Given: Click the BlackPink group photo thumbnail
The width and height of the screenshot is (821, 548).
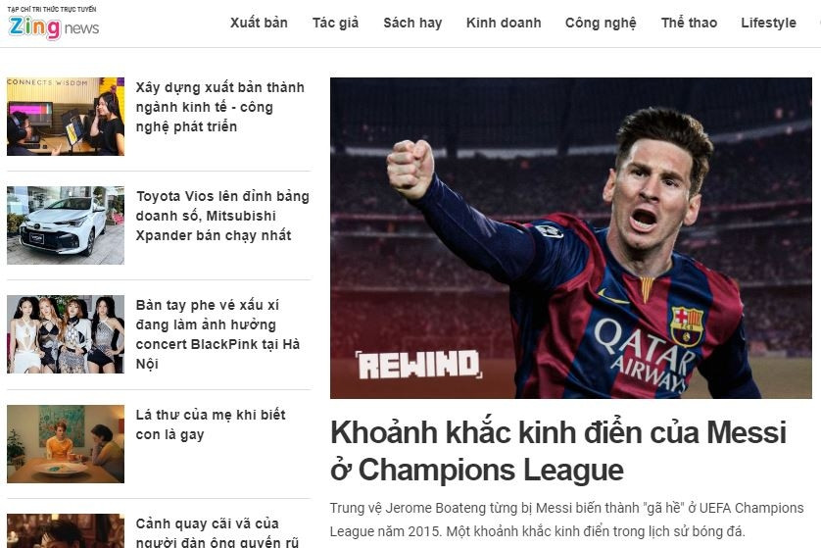Looking at the screenshot, I should [66, 334].
